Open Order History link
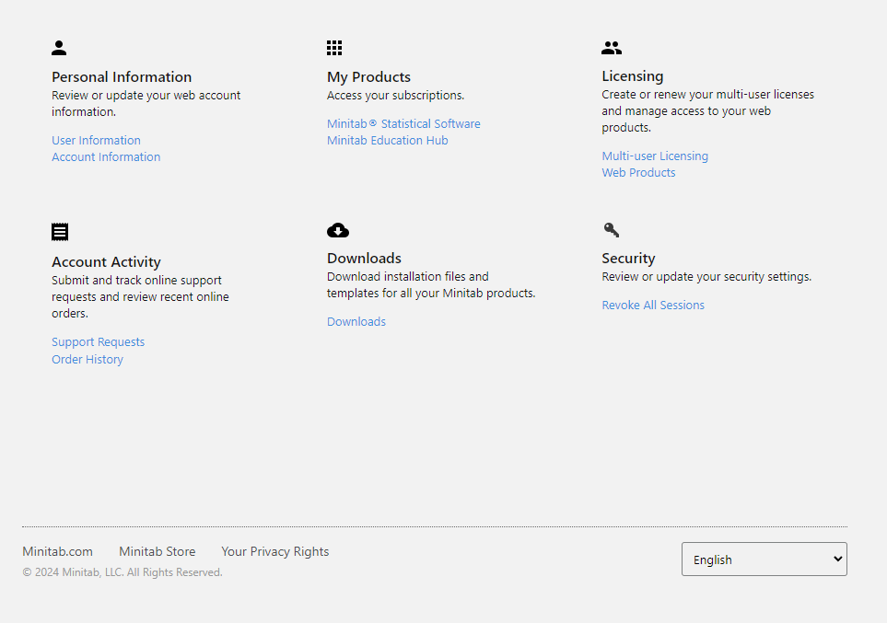This screenshot has height=623, width=887. tap(88, 360)
